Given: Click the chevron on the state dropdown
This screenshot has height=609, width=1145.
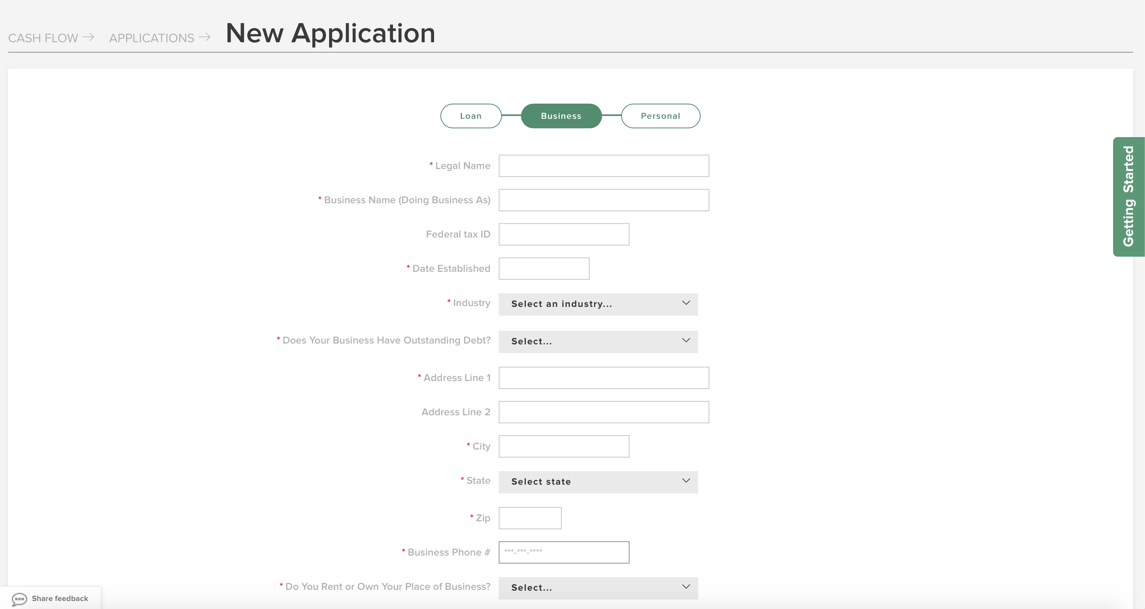Looking at the screenshot, I should [x=686, y=481].
